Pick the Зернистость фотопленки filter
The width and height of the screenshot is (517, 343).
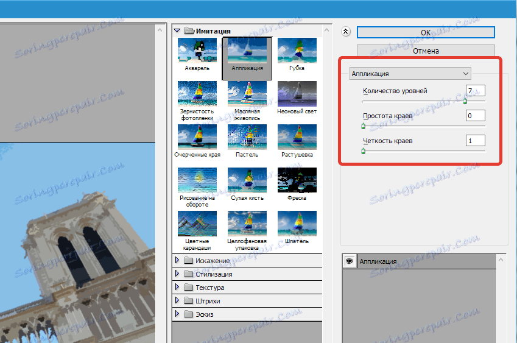[197, 94]
